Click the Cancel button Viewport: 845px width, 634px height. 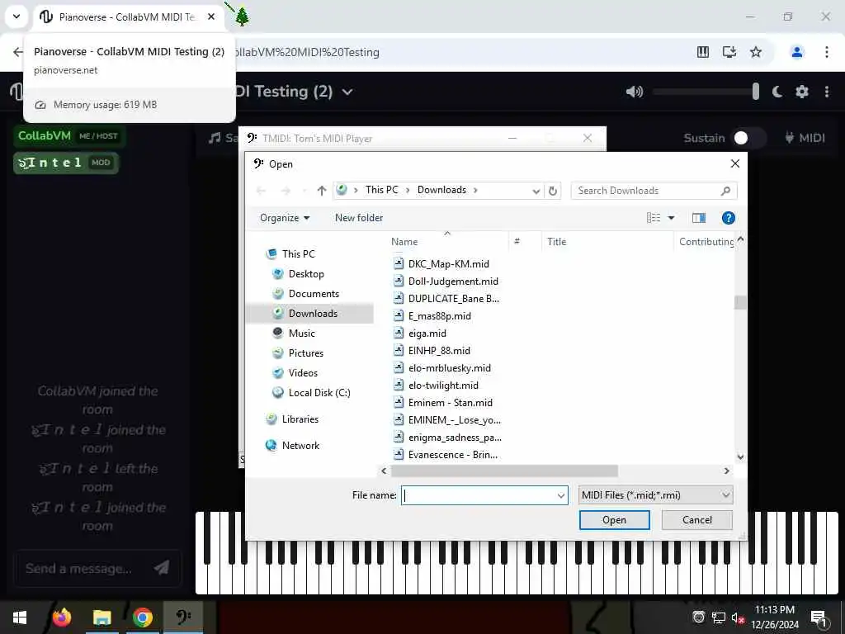click(x=696, y=520)
